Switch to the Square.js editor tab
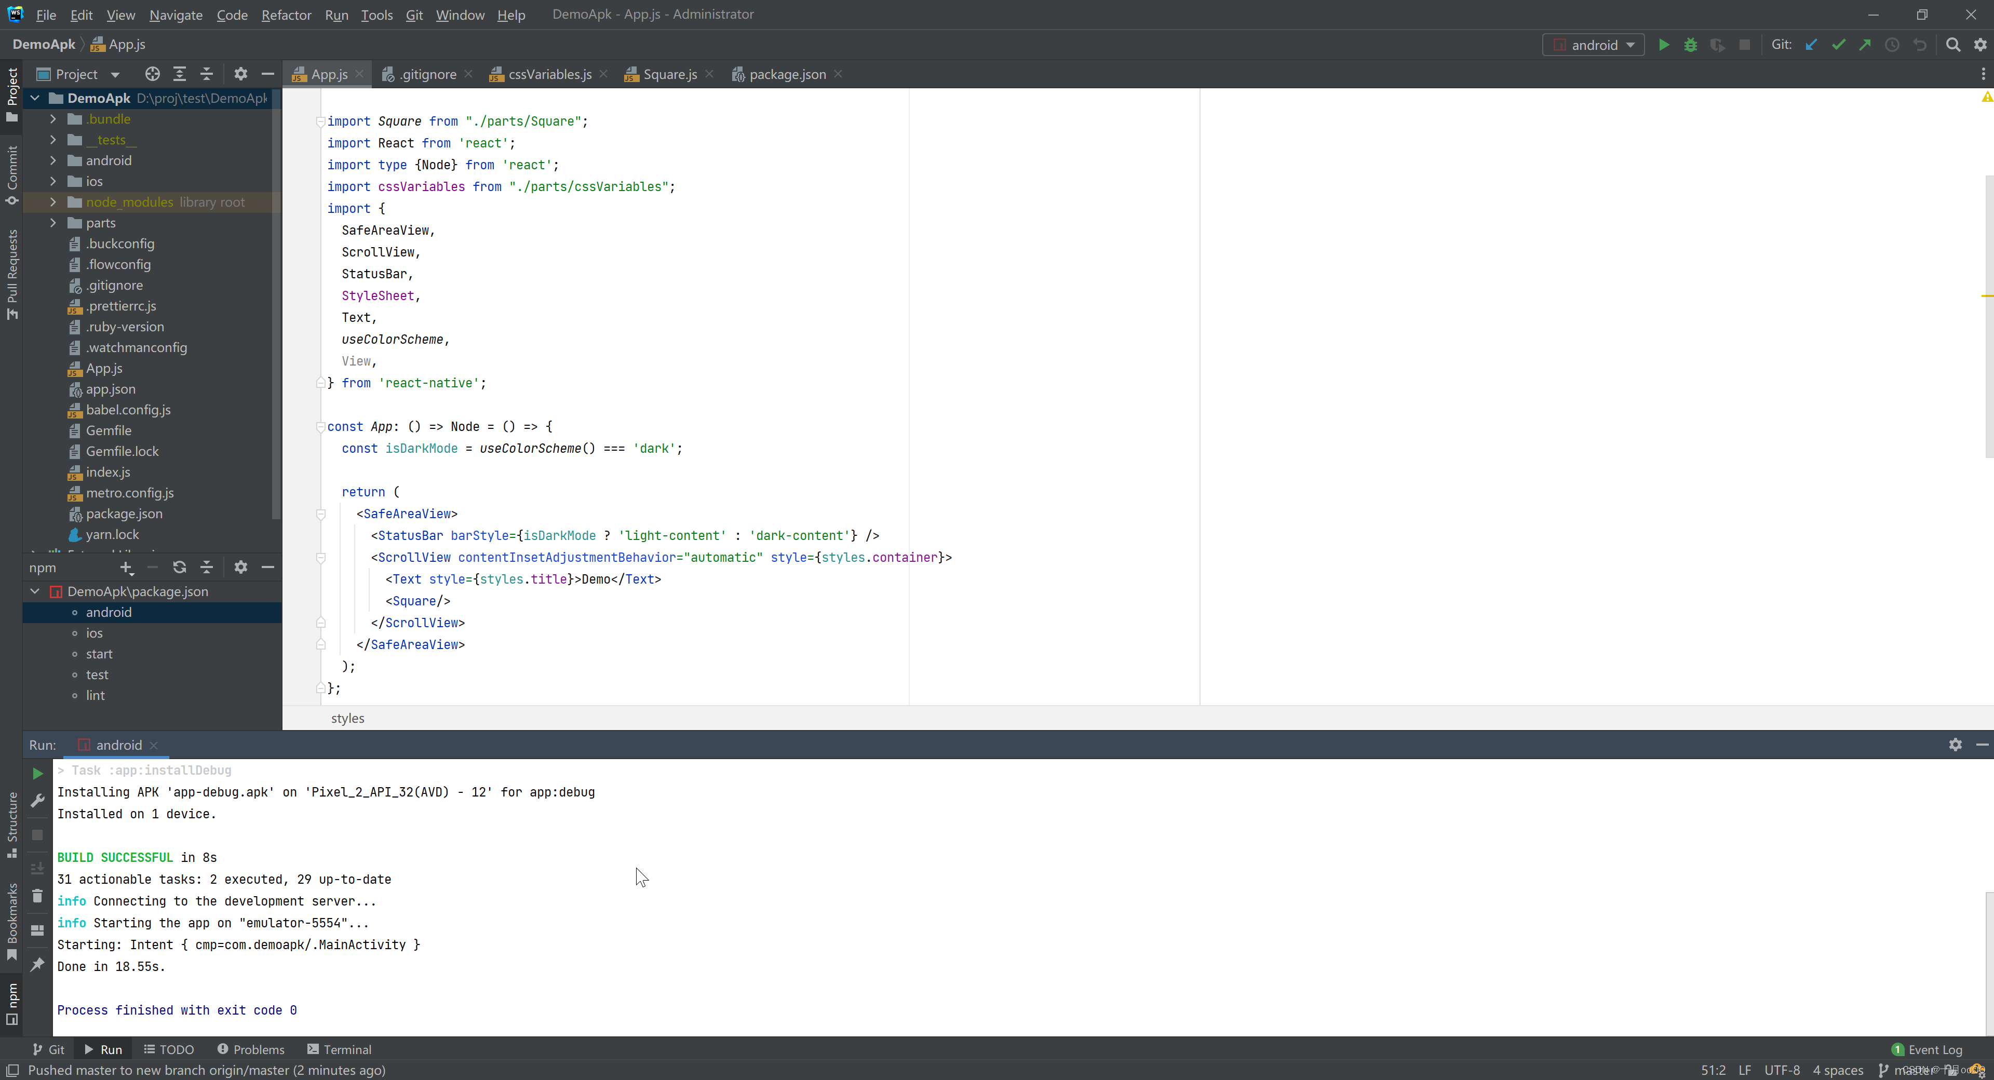This screenshot has width=1994, height=1080. 669,74
